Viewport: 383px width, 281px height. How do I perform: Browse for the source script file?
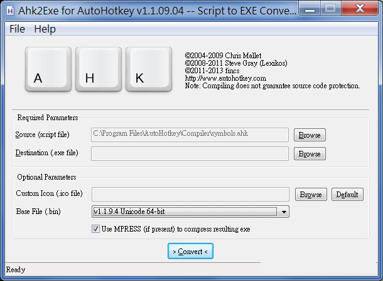coord(310,135)
